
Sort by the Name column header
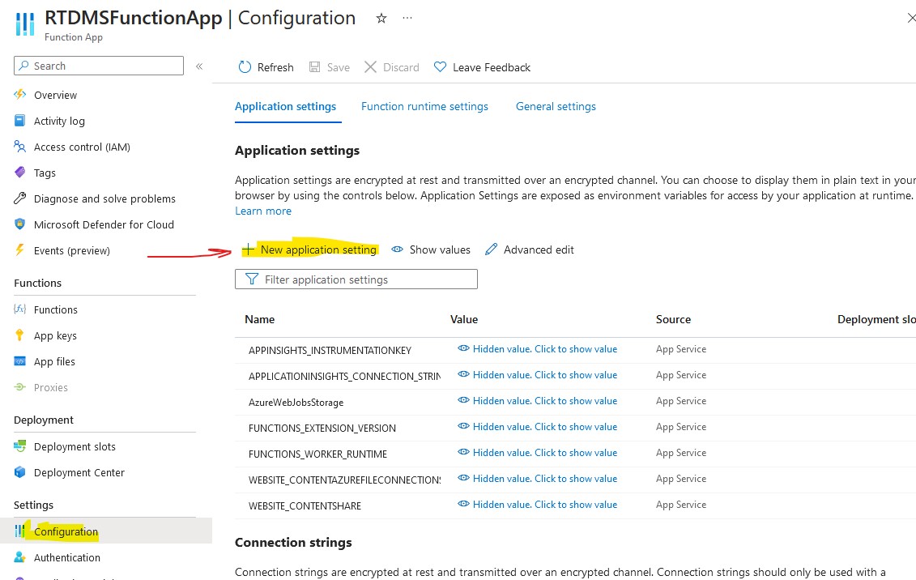pos(259,319)
